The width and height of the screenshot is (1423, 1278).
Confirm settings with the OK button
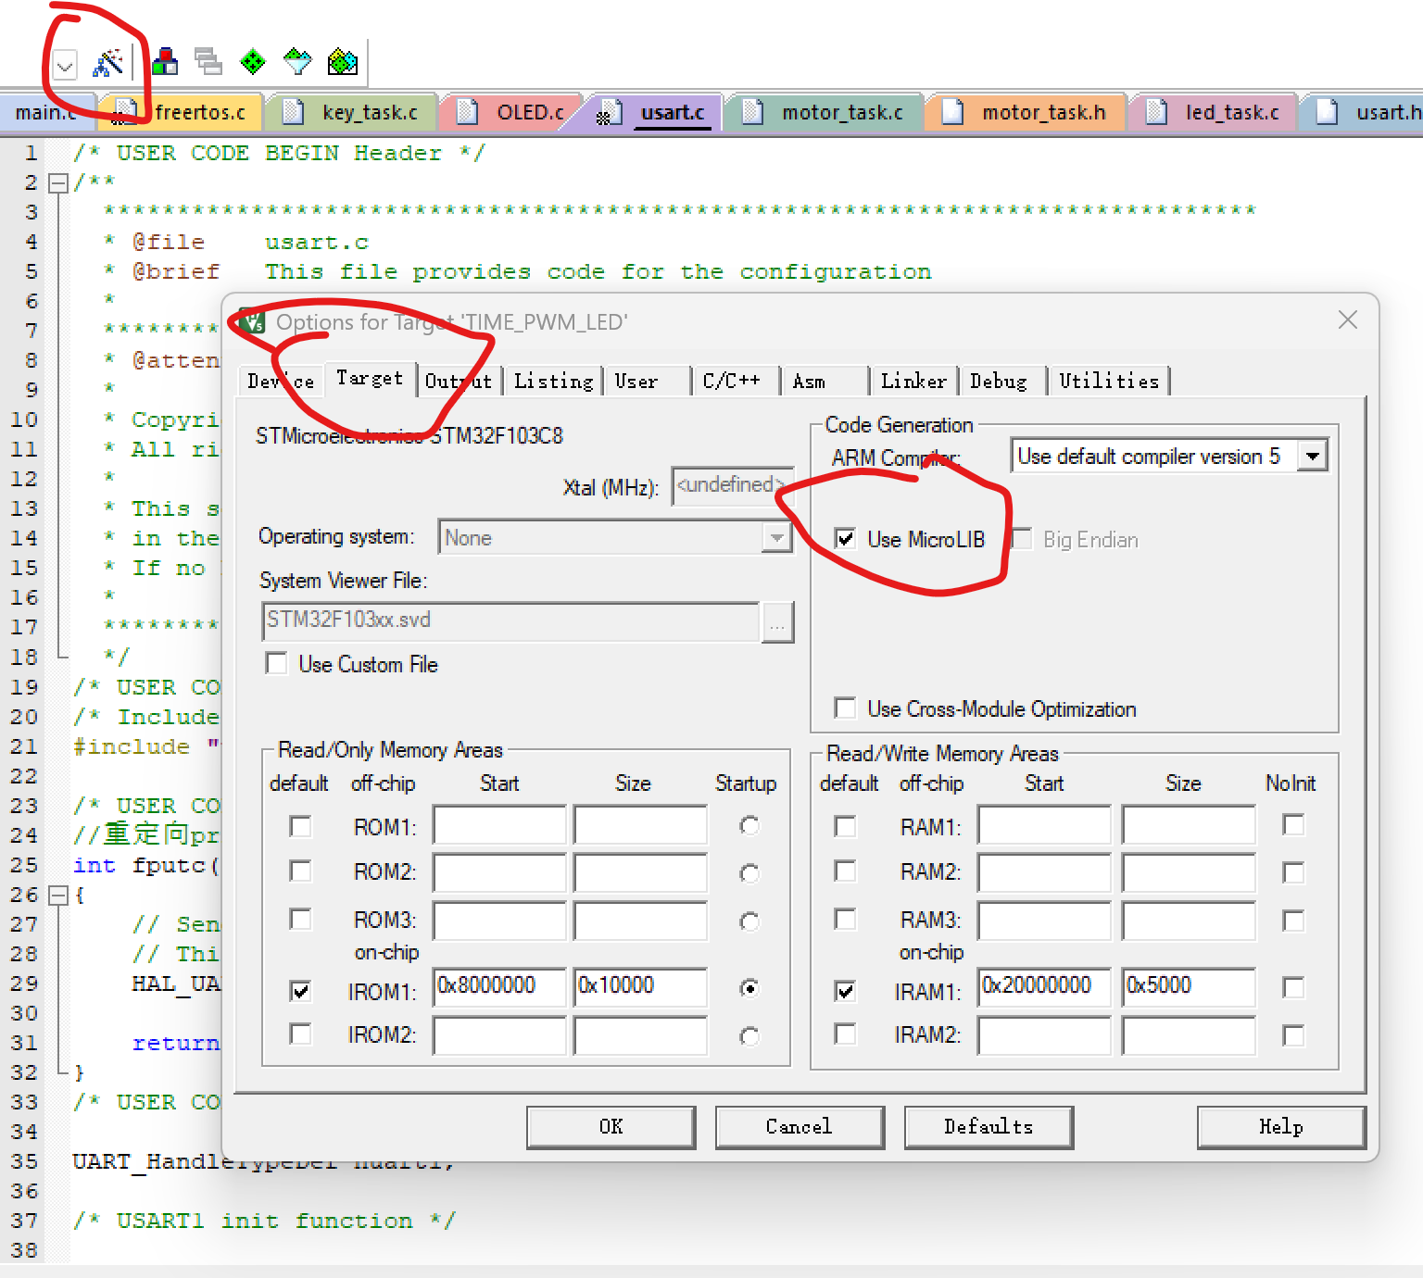tap(611, 1127)
